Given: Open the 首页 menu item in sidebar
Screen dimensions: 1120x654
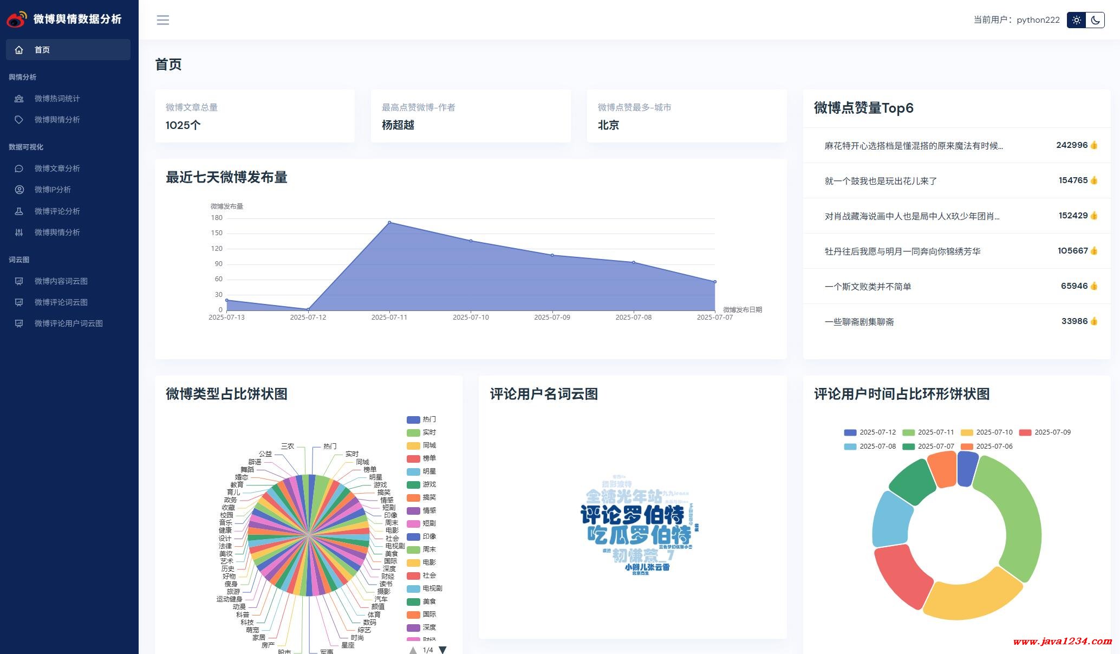Looking at the screenshot, I should click(42, 50).
